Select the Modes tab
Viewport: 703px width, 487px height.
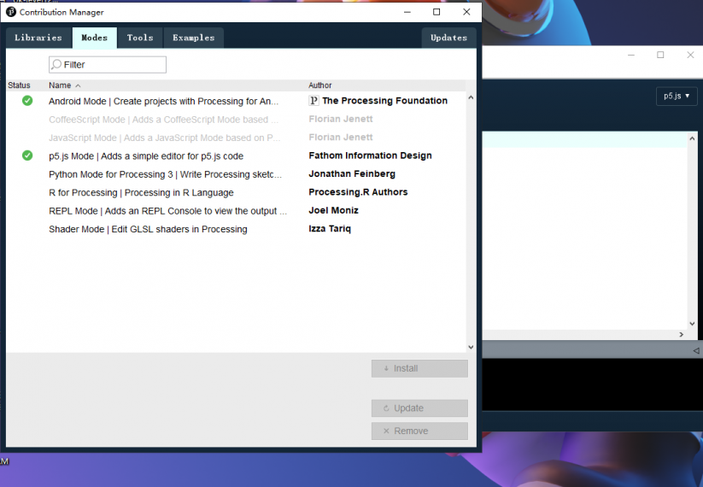(95, 38)
